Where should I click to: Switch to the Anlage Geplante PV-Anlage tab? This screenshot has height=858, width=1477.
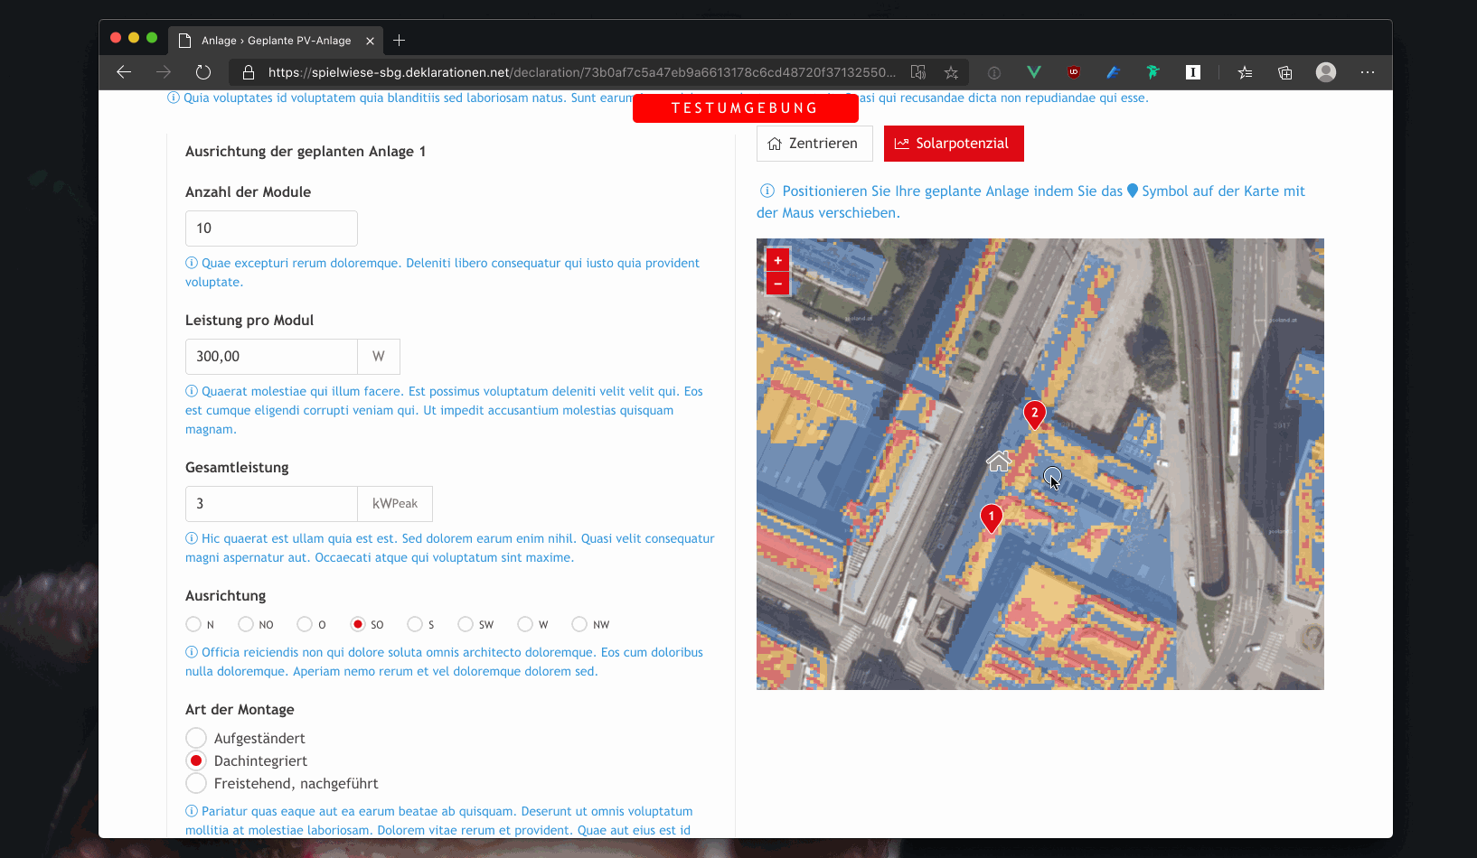click(x=276, y=41)
